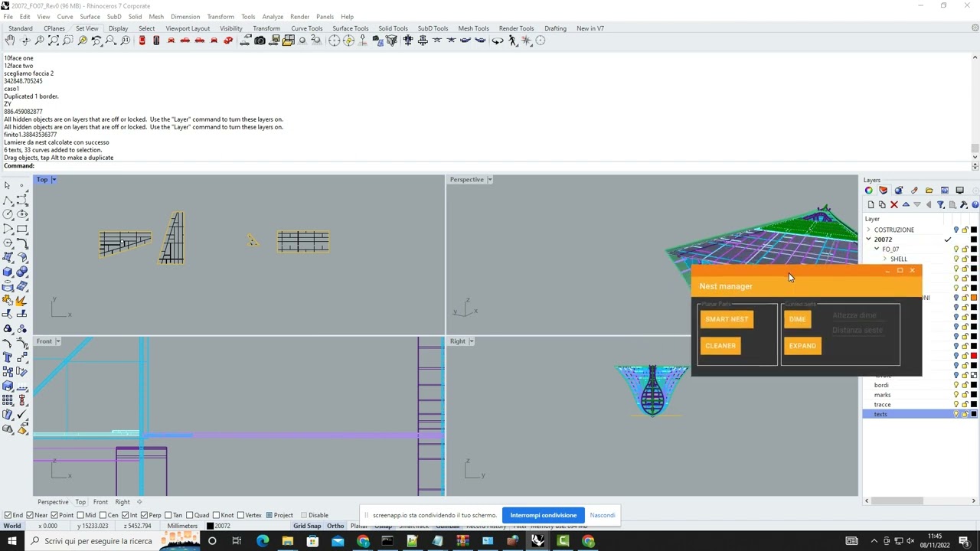Click the new layer icon
This screenshot has width=980, height=551.
(871, 205)
